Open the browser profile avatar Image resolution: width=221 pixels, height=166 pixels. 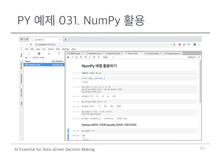[x=195, y=45]
